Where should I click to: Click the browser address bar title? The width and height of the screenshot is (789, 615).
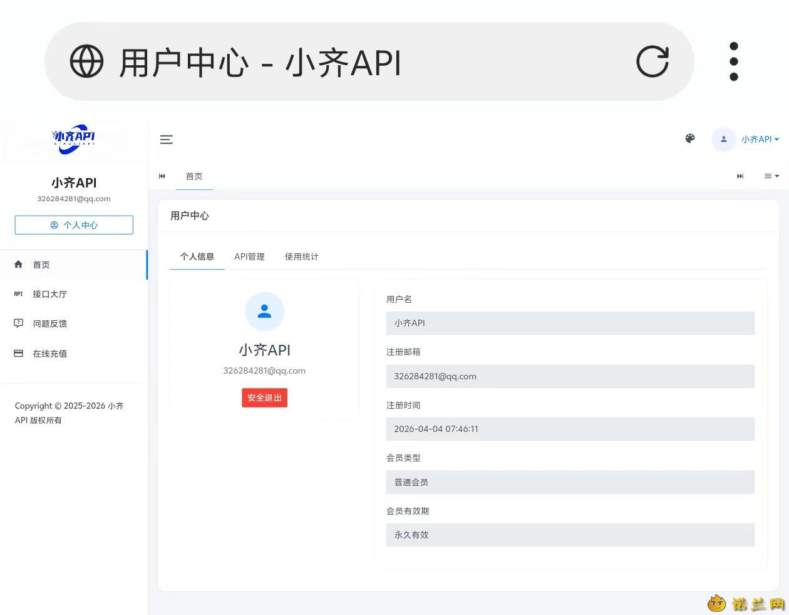tap(260, 63)
